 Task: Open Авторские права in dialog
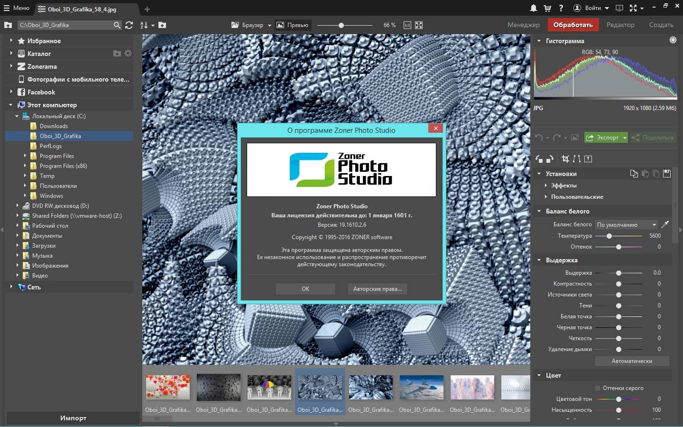378,288
